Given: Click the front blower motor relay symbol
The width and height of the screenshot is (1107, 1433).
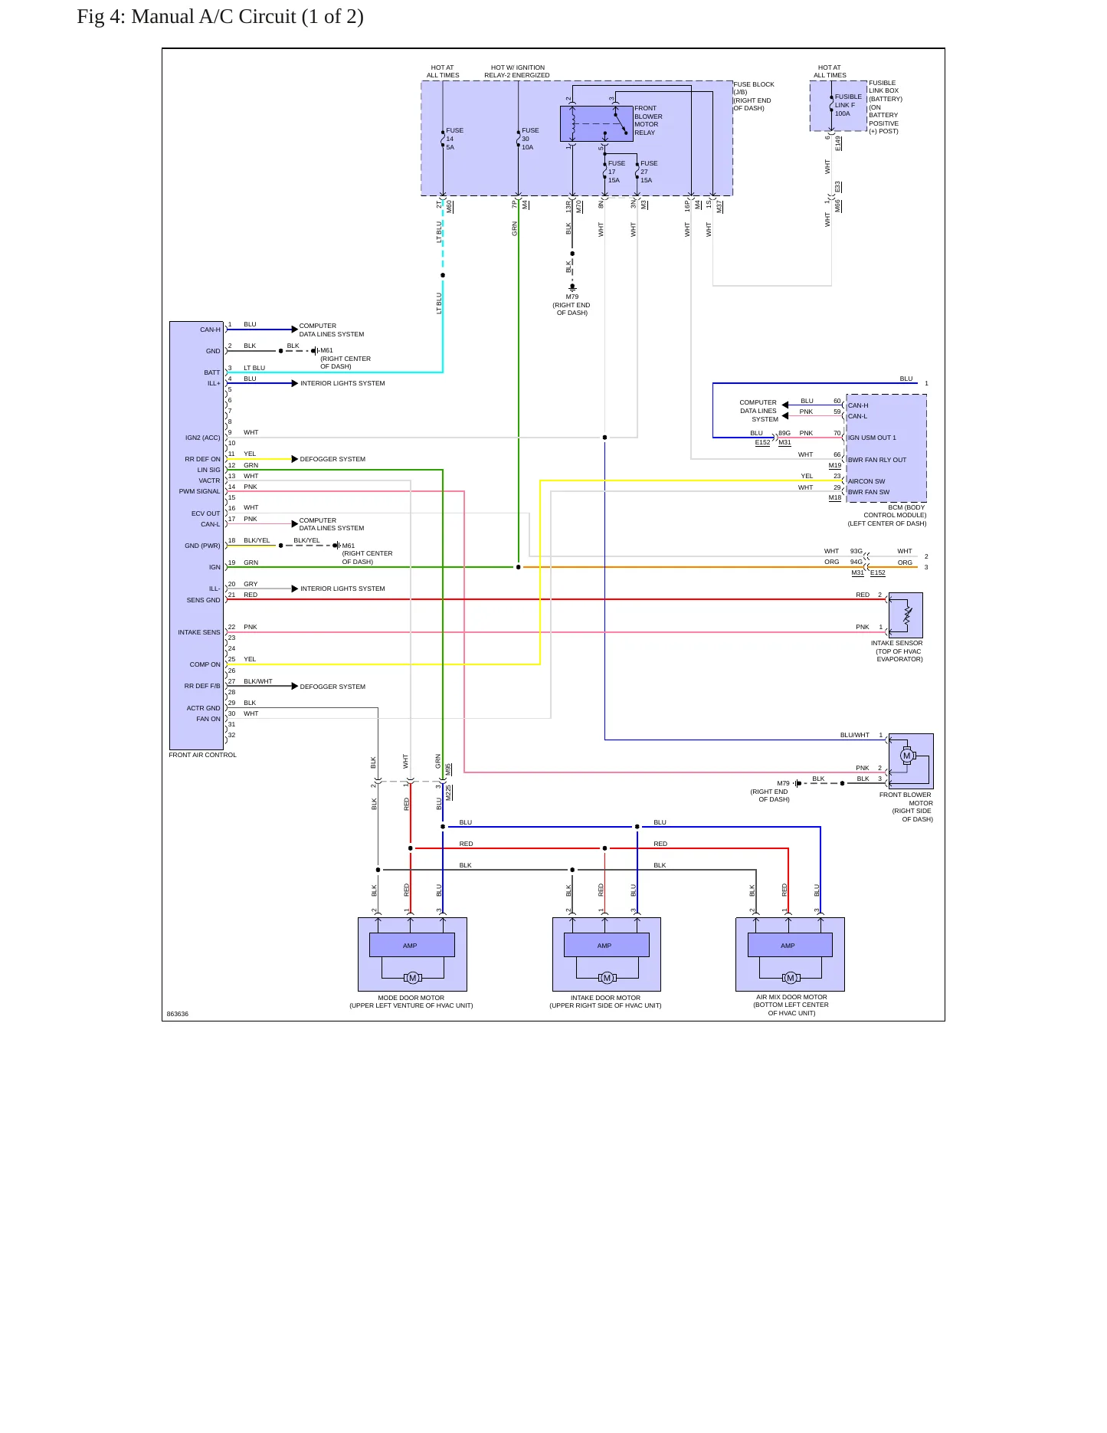Looking at the screenshot, I should (x=596, y=123).
